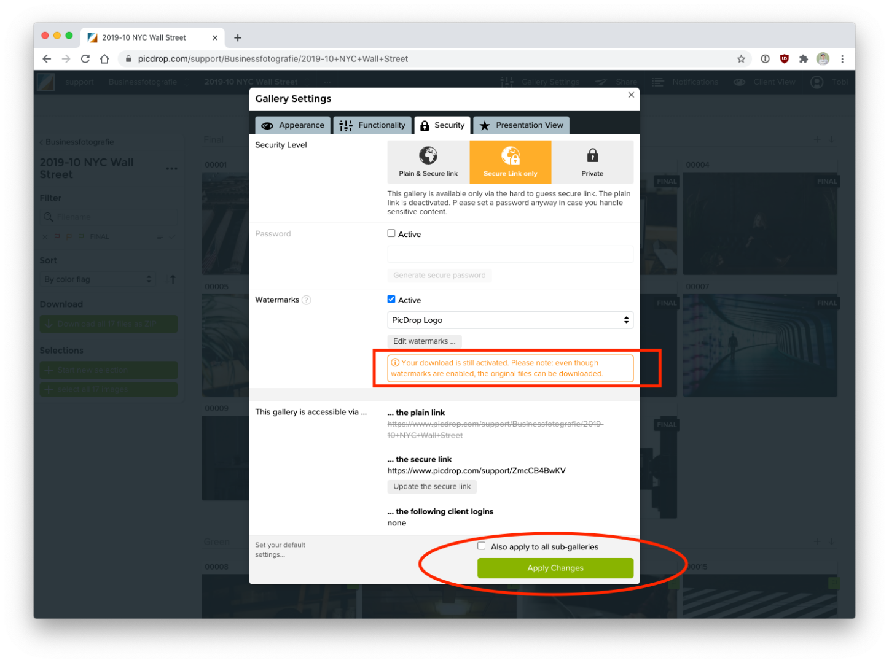The image size is (889, 663).
Task: Close the 2019-10 NYC Wall Street tab
Action: [215, 38]
